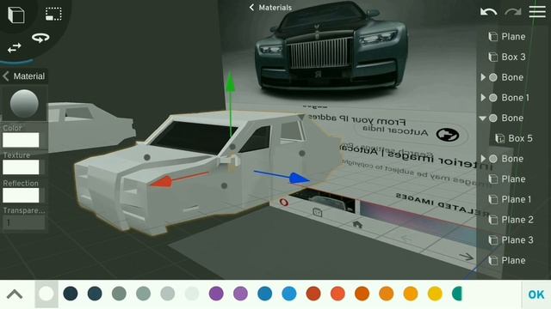Expand the Bone node below Box 5
Image resolution: width=551 pixels, height=309 pixels.
pyautogui.click(x=483, y=159)
